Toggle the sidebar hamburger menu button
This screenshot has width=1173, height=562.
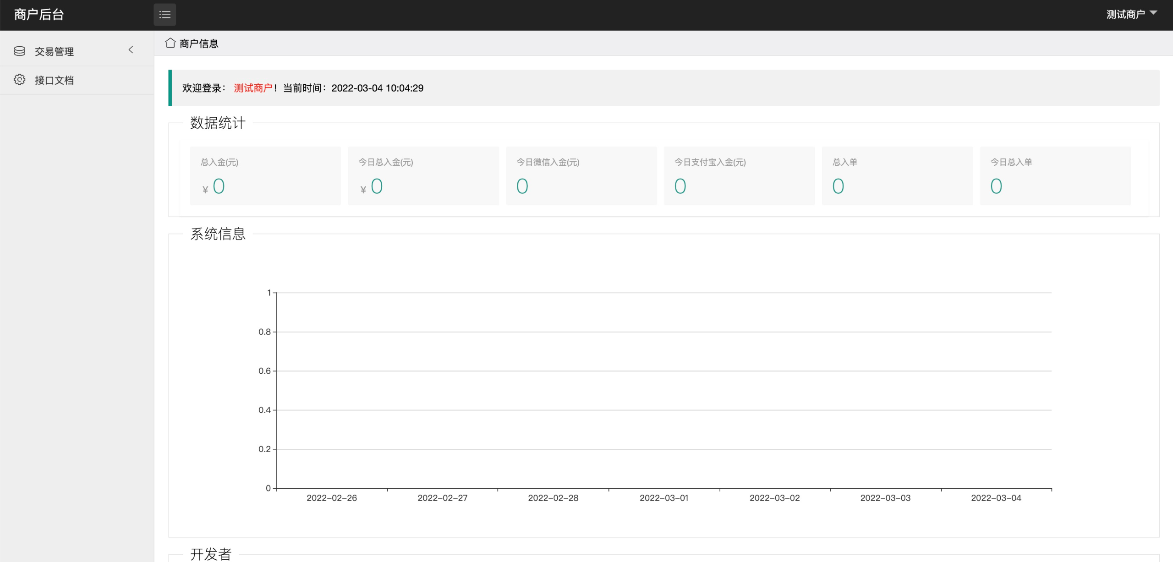[164, 15]
